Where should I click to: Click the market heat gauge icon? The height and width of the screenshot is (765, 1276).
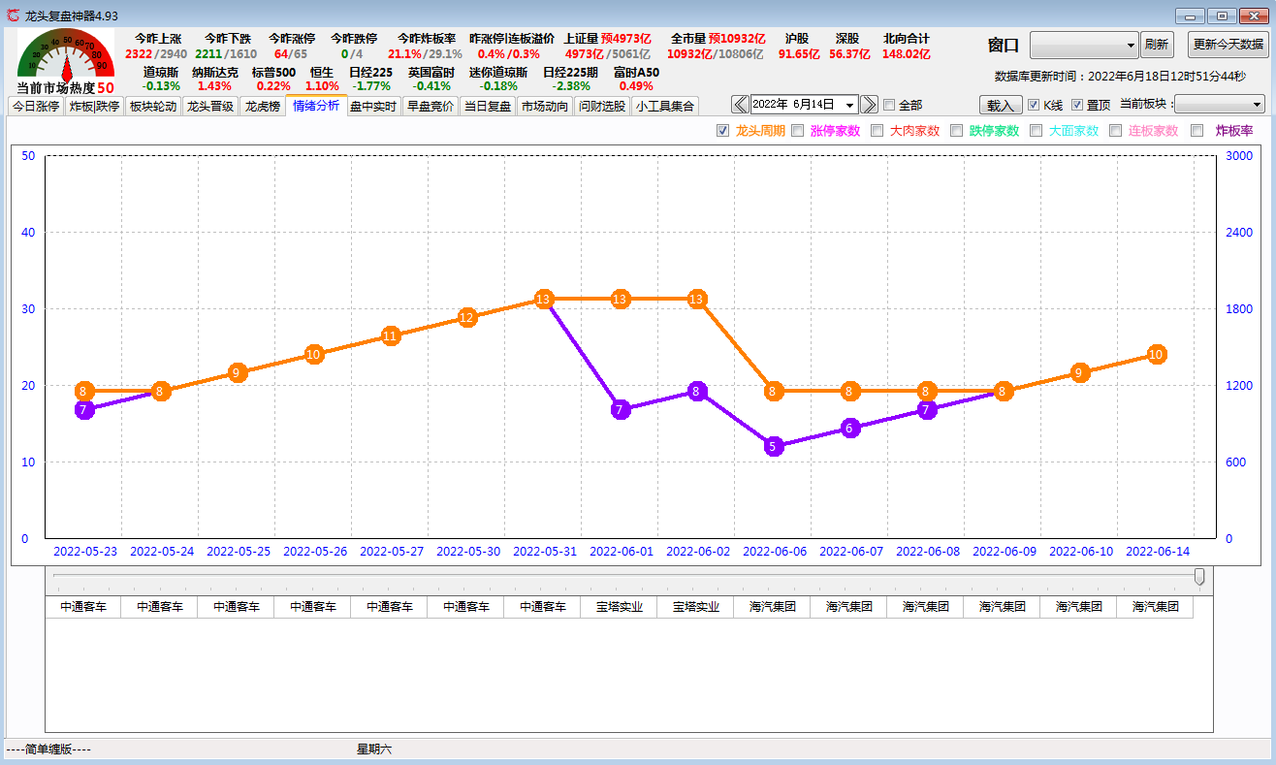pyautogui.click(x=66, y=55)
